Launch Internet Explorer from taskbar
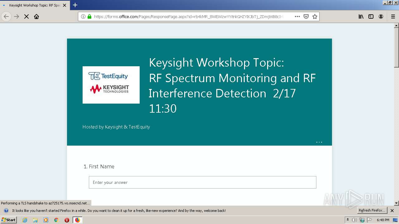Image resolution: width=399 pixels, height=224 pixels. (25, 220)
